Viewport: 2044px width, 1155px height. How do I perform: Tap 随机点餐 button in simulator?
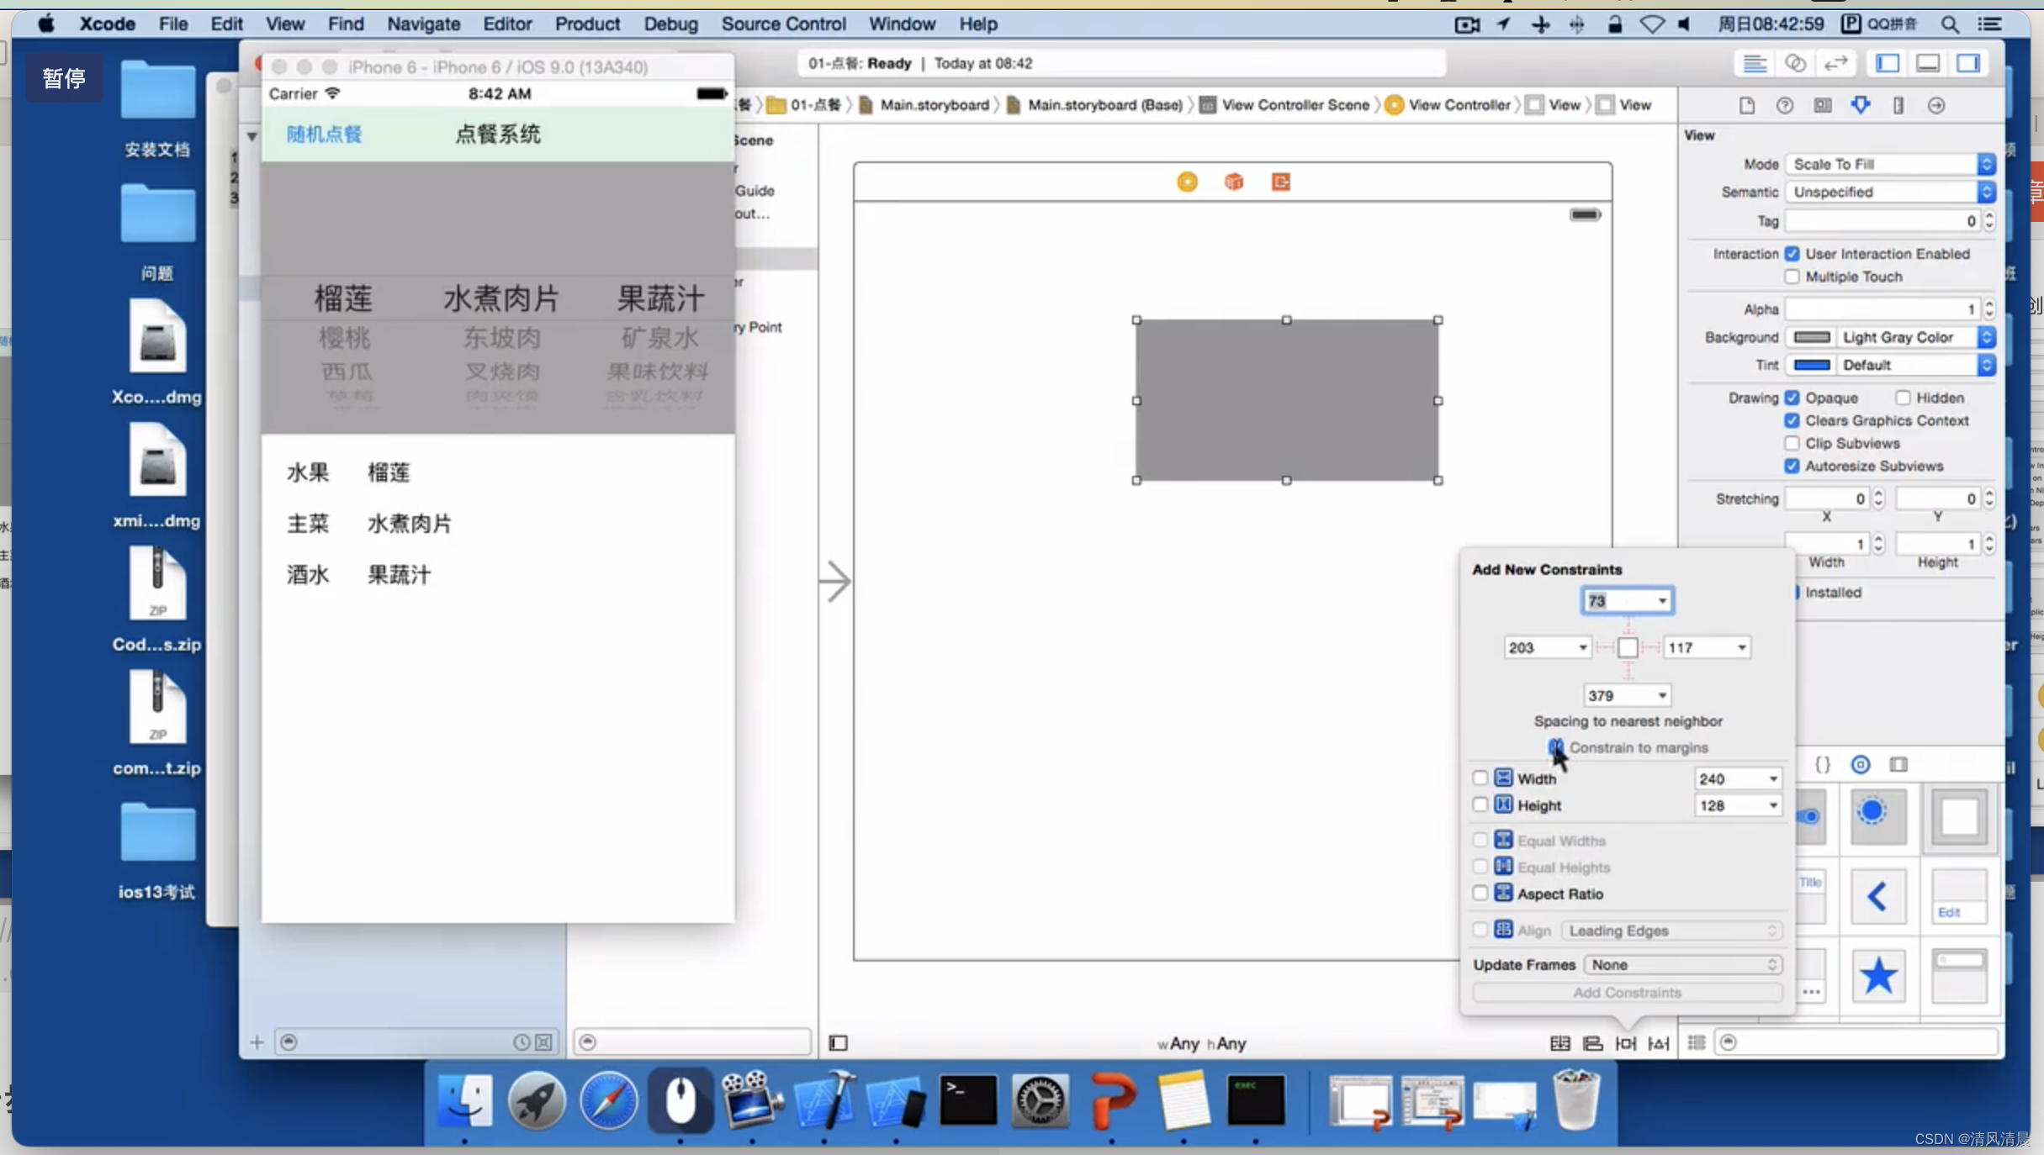point(324,134)
